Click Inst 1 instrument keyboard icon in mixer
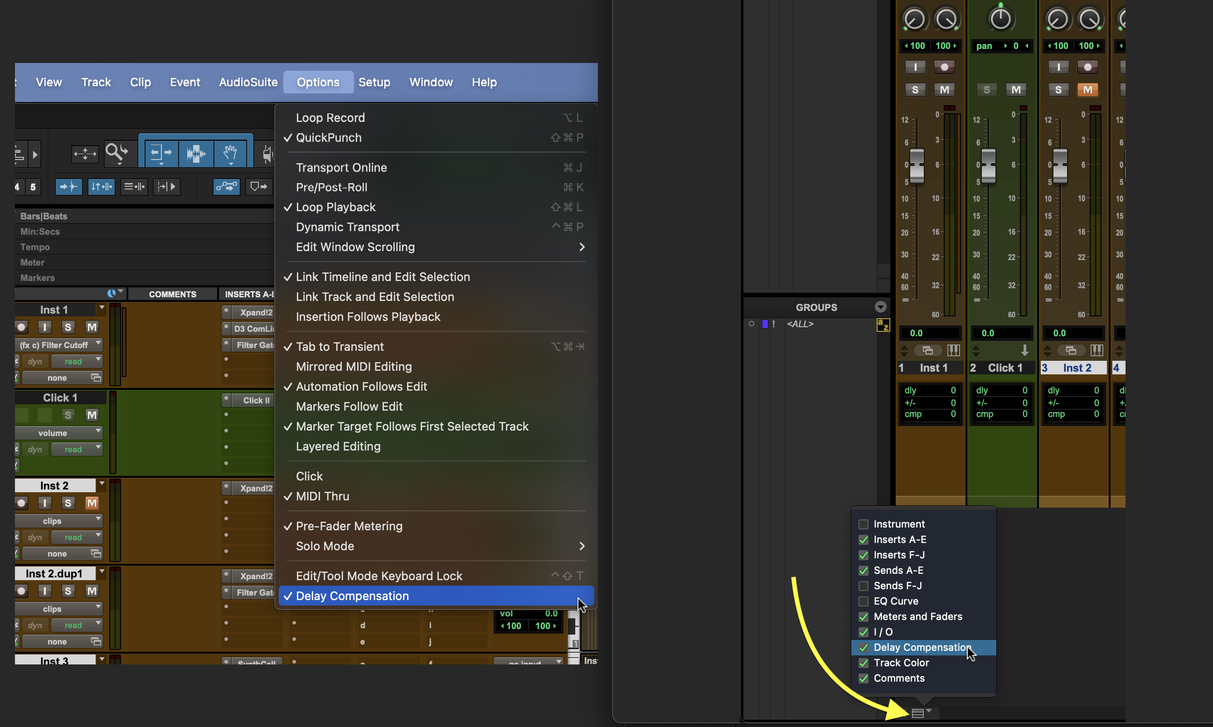 point(953,350)
